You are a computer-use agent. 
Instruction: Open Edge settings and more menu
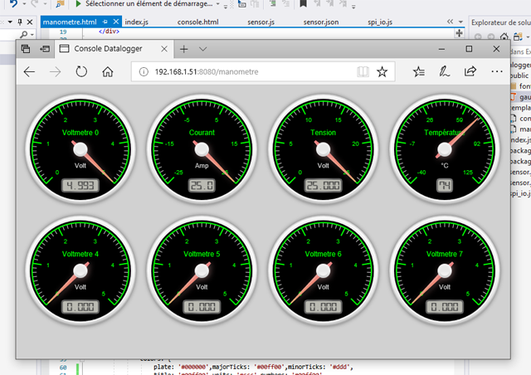[497, 71]
